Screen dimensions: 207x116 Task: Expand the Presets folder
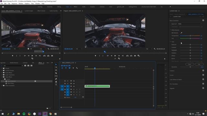point(2,68)
